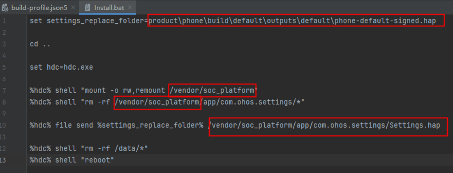Click line number 13 in gutter
453x173 pixels.
pyautogui.click(x=4, y=160)
